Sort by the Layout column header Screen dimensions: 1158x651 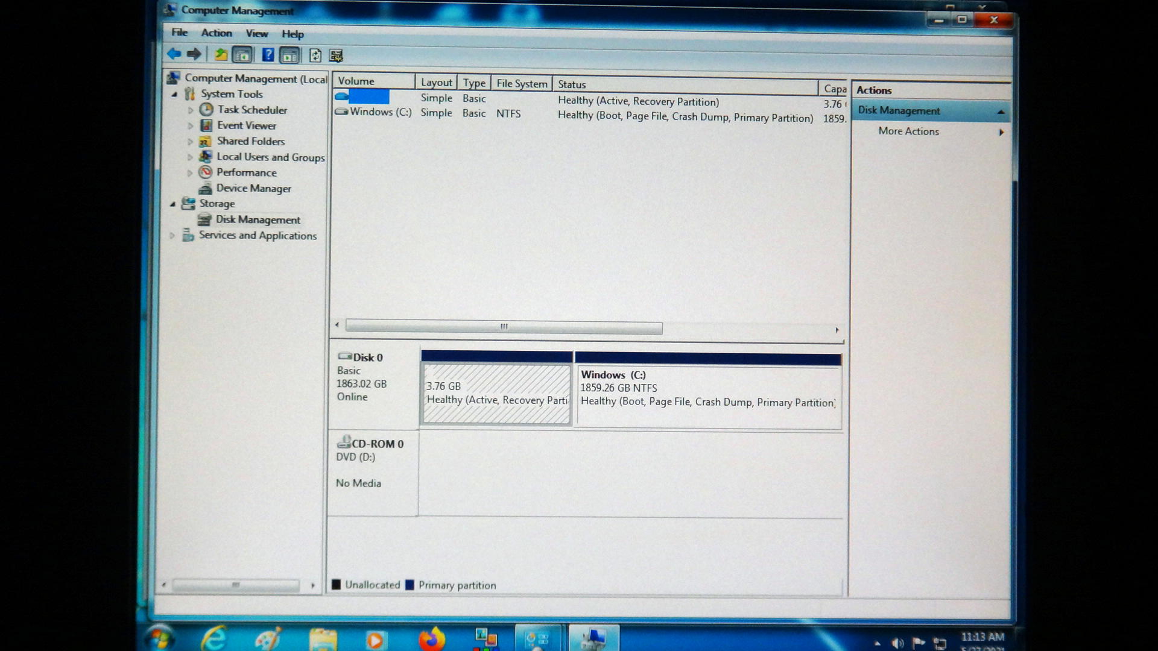[436, 82]
